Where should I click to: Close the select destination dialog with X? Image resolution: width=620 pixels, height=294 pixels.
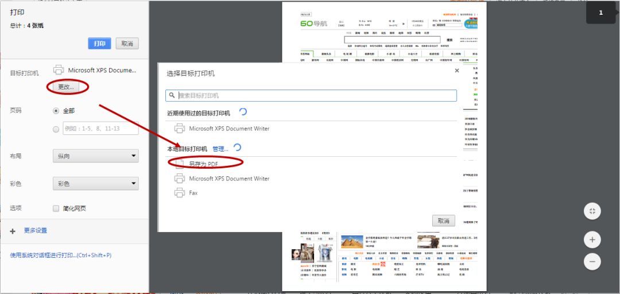[457, 71]
